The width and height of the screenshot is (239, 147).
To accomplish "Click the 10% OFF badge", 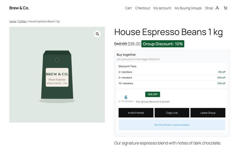I will 153,95.
